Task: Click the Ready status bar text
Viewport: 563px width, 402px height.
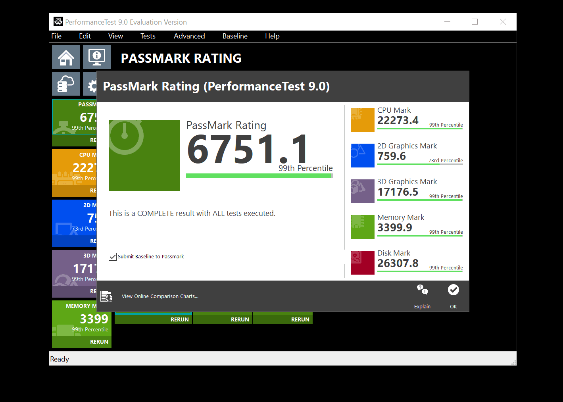Action: [x=60, y=359]
